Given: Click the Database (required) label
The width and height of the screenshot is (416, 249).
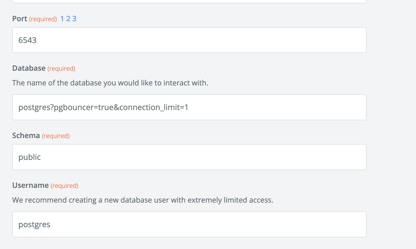Looking at the screenshot, I should [29, 68].
